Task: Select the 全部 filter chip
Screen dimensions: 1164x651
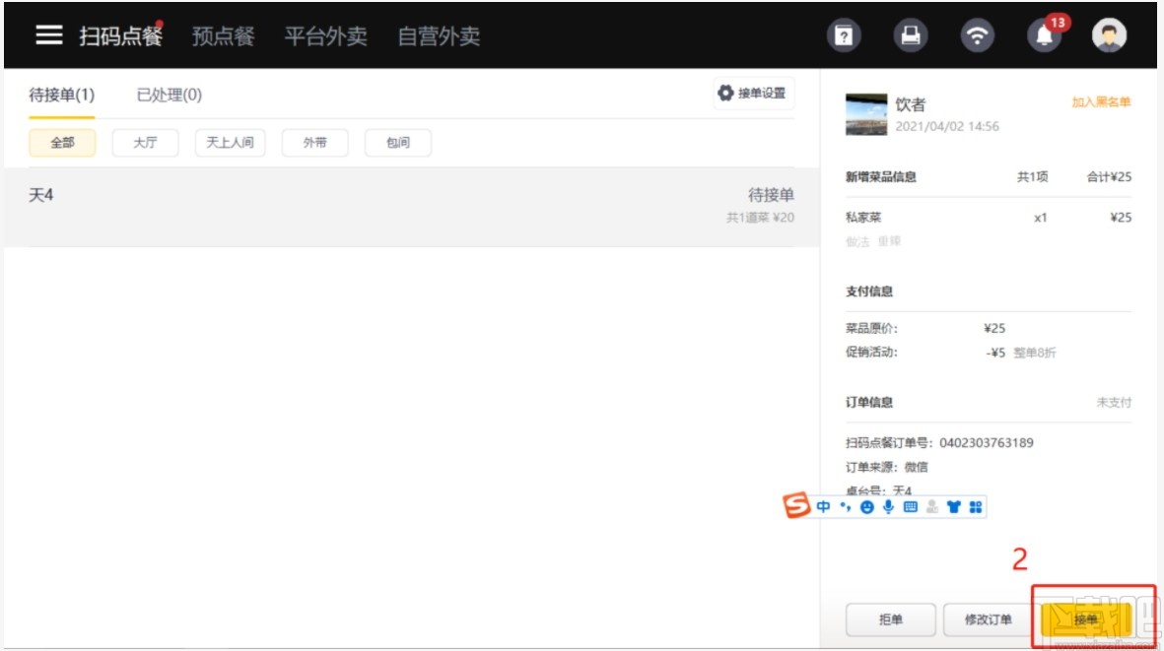Action: [x=62, y=143]
